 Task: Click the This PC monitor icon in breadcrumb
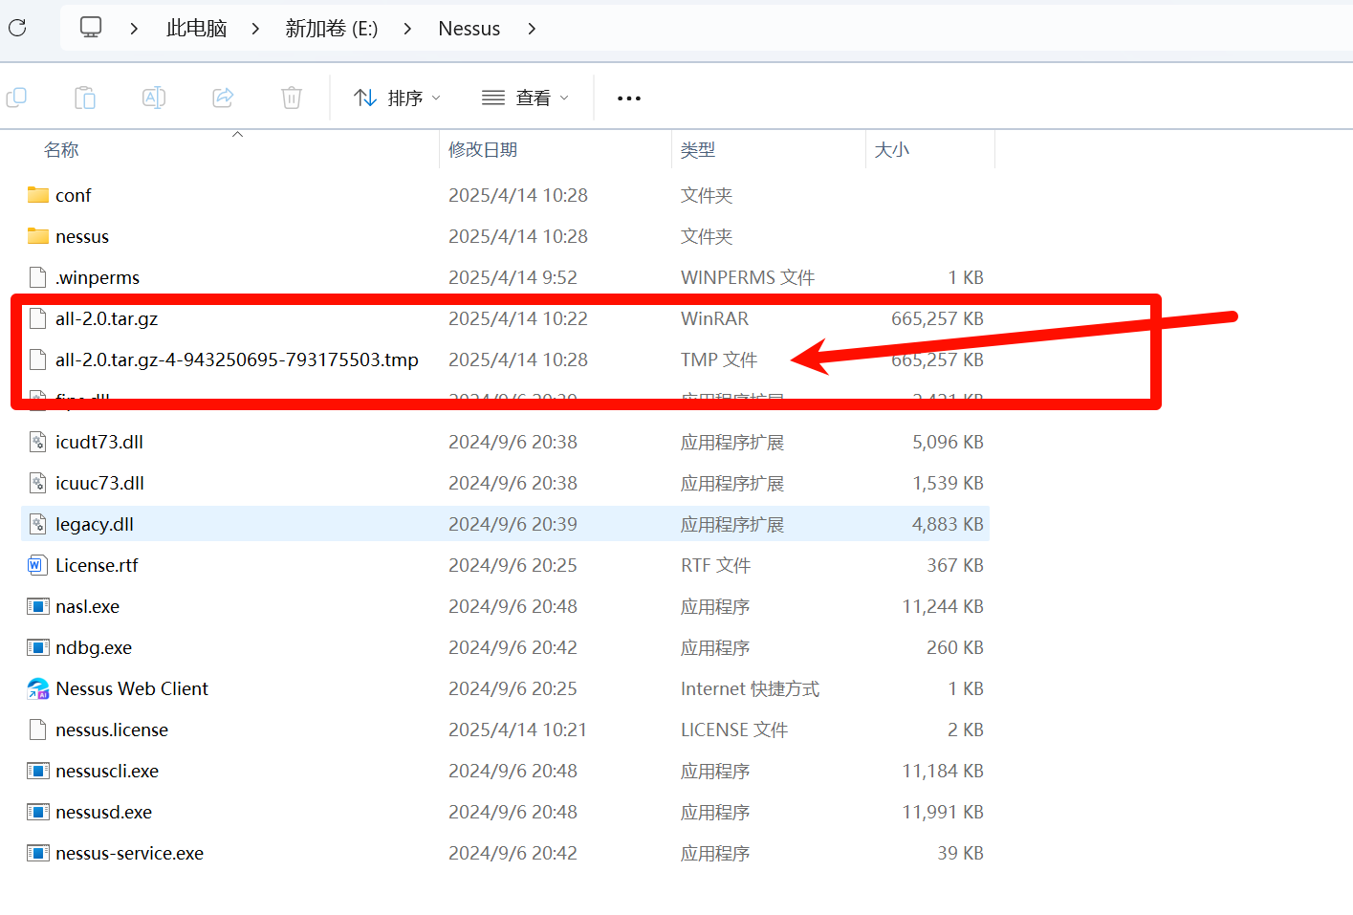(x=91, y=28)
